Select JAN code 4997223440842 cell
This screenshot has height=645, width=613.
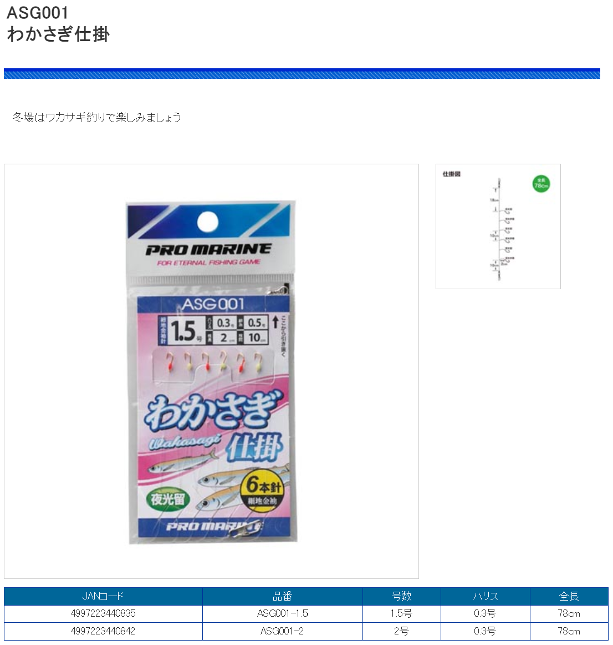pos(103,631)
